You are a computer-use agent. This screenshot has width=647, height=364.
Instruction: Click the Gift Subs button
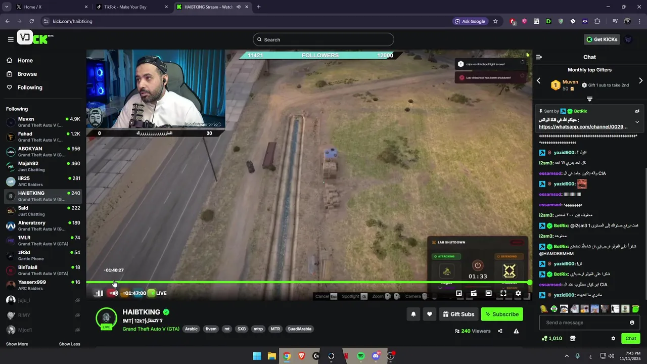coord(458,314)
